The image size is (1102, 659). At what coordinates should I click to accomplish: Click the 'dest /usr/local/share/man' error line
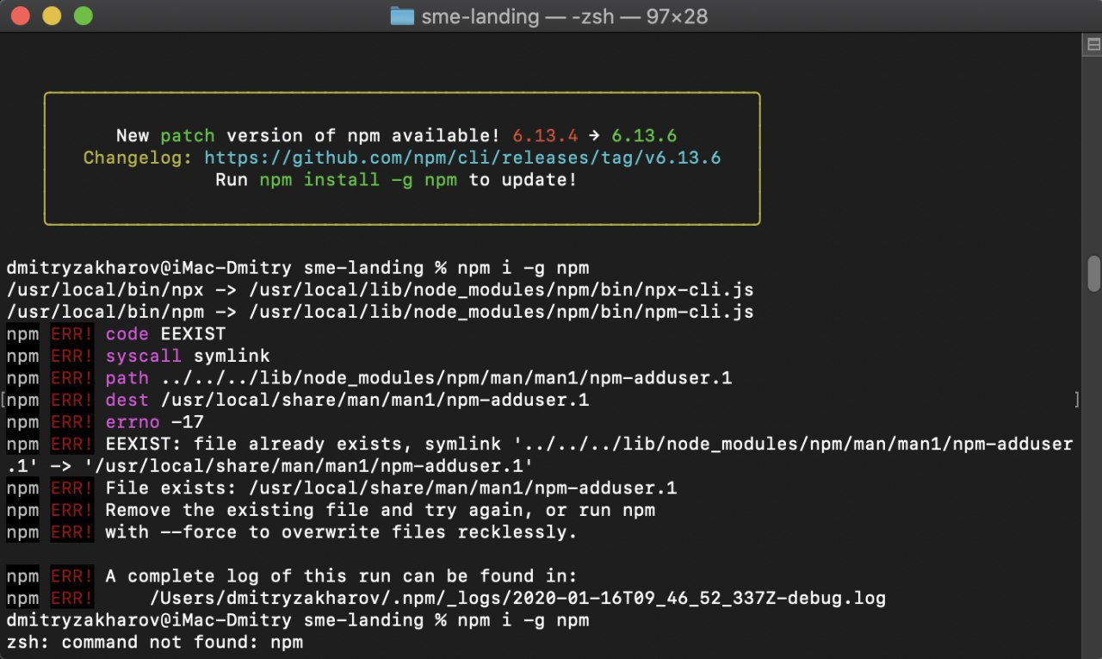click(x=298, y=400)
